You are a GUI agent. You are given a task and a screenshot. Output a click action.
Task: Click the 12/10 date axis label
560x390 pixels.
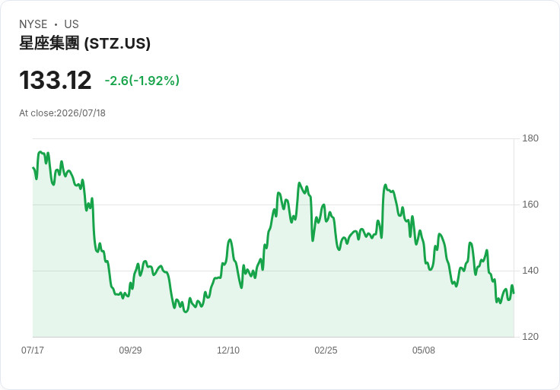pyautogui.click(x=228, y=350)
